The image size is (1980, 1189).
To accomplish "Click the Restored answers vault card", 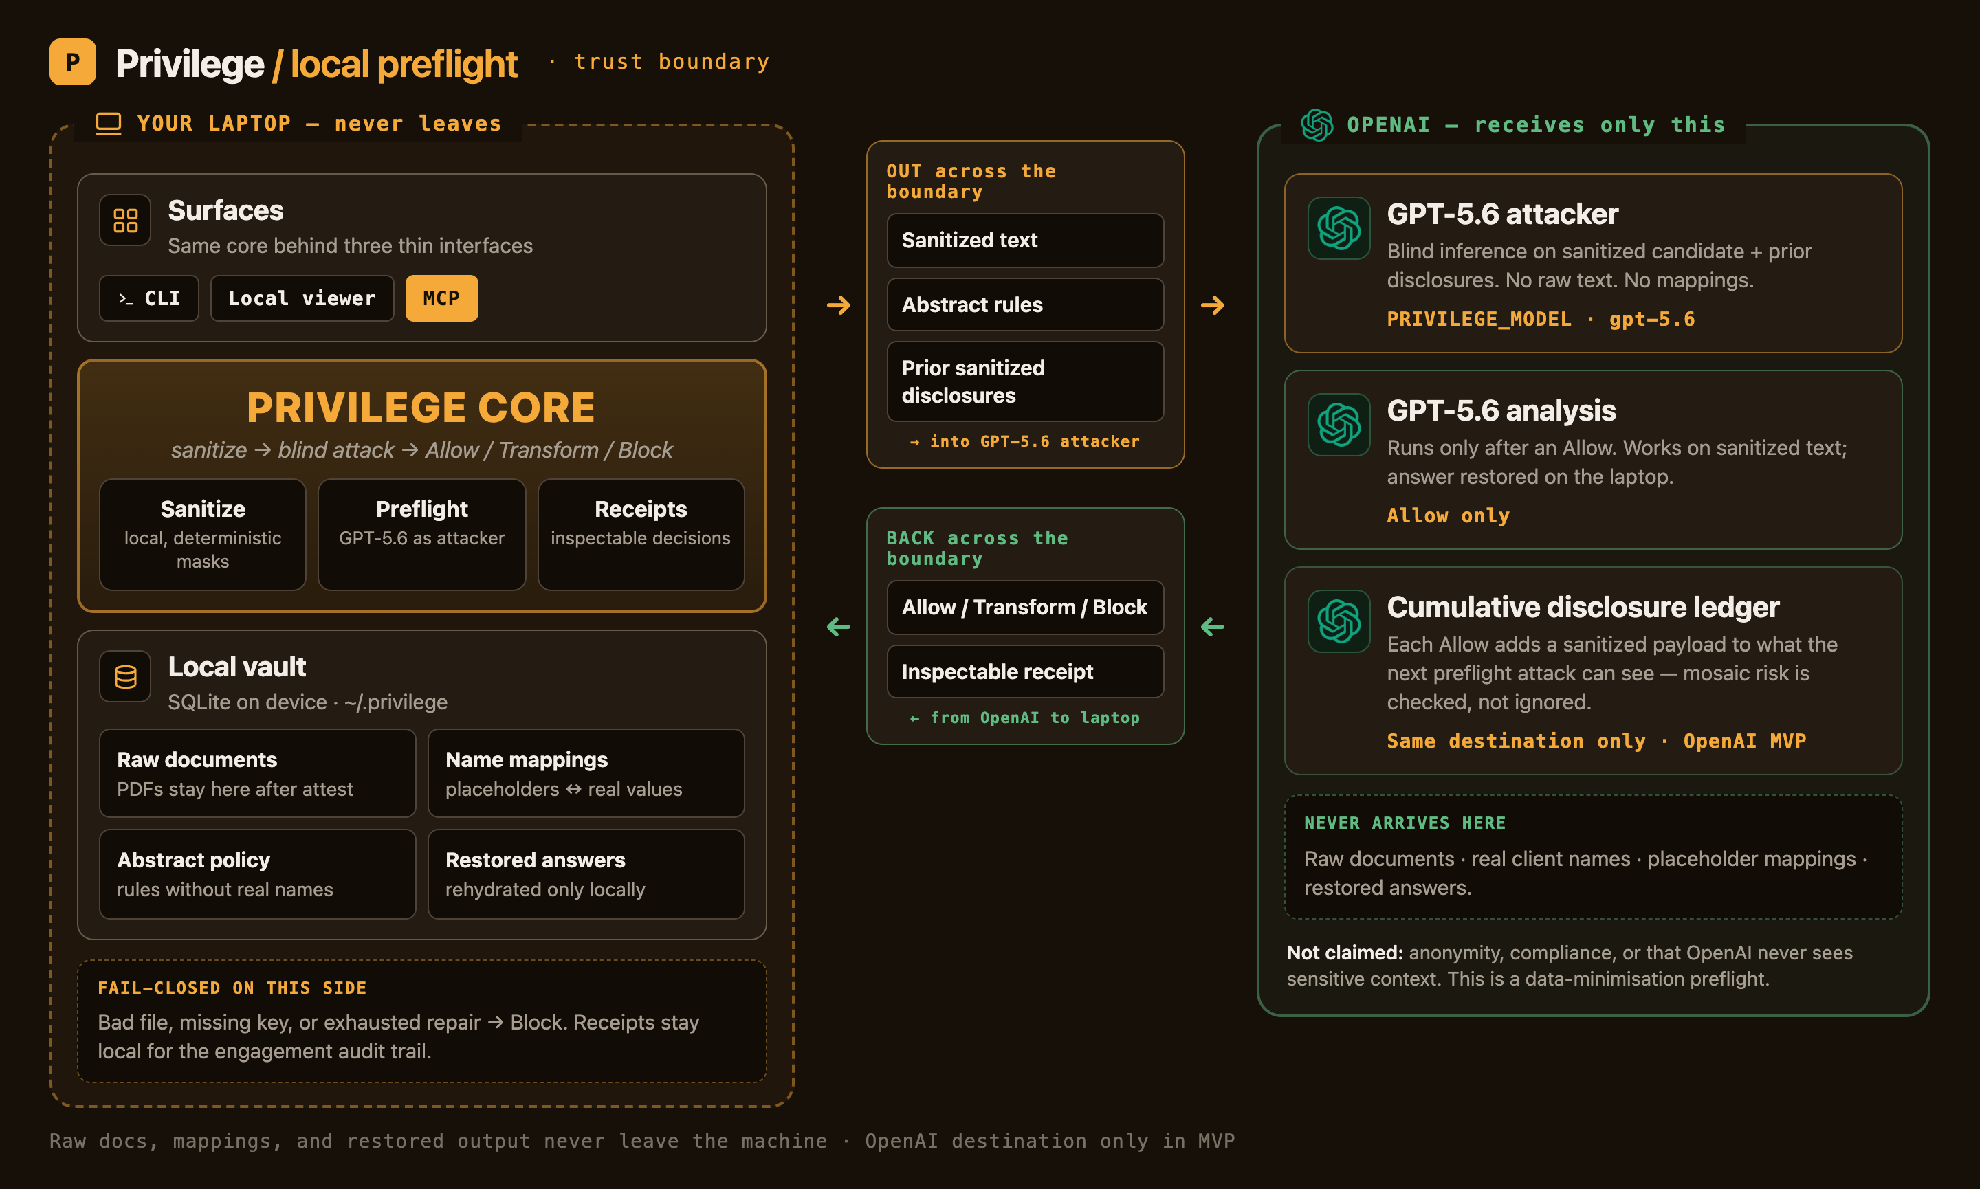I will [586, 874].
